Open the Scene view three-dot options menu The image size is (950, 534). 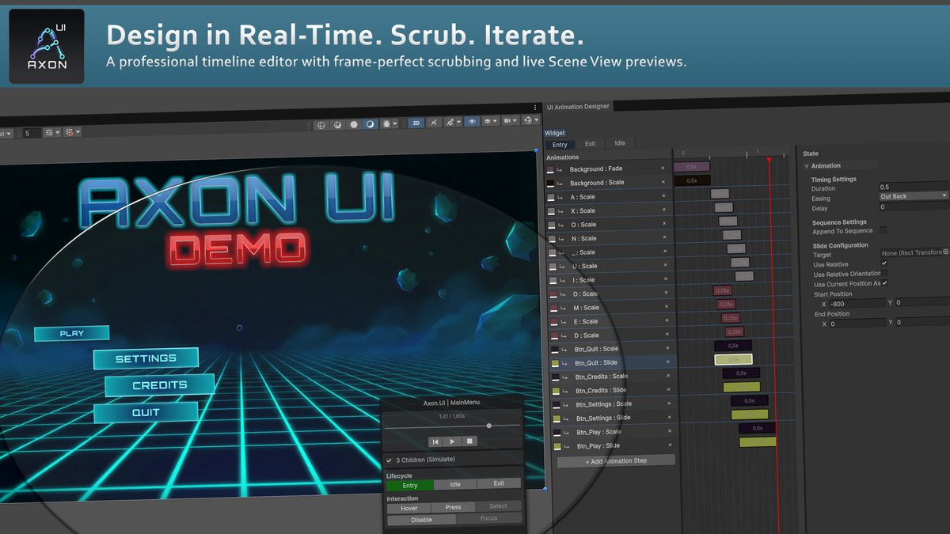point(535,108)
